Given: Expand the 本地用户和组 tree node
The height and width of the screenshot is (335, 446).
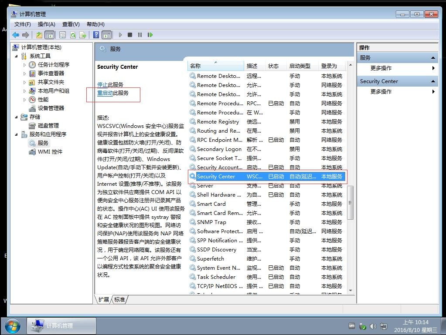Looking at the screenshot, I should pyautogui.click(x=24, y=91).
